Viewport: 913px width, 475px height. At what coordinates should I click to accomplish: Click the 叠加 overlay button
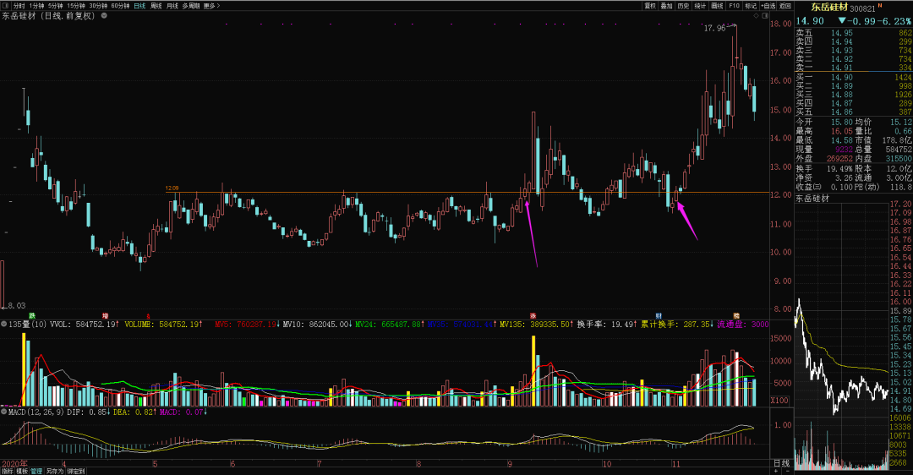tap(667, 5)
